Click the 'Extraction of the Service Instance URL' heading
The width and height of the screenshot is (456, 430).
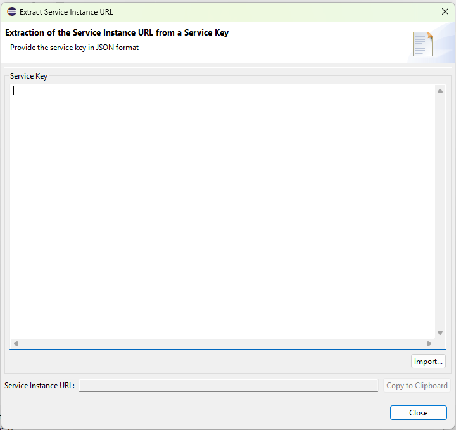[117, 32]
